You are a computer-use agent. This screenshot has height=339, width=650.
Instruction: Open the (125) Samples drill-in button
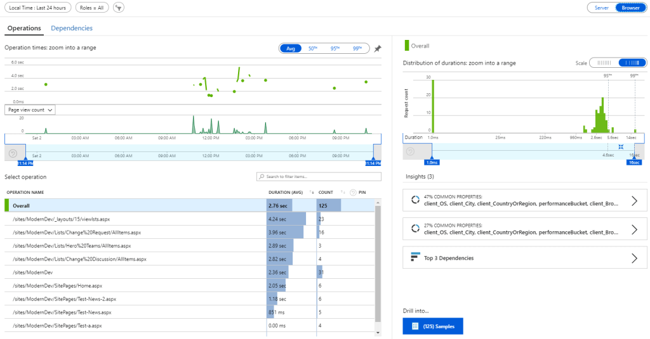(x=433, y=326)
